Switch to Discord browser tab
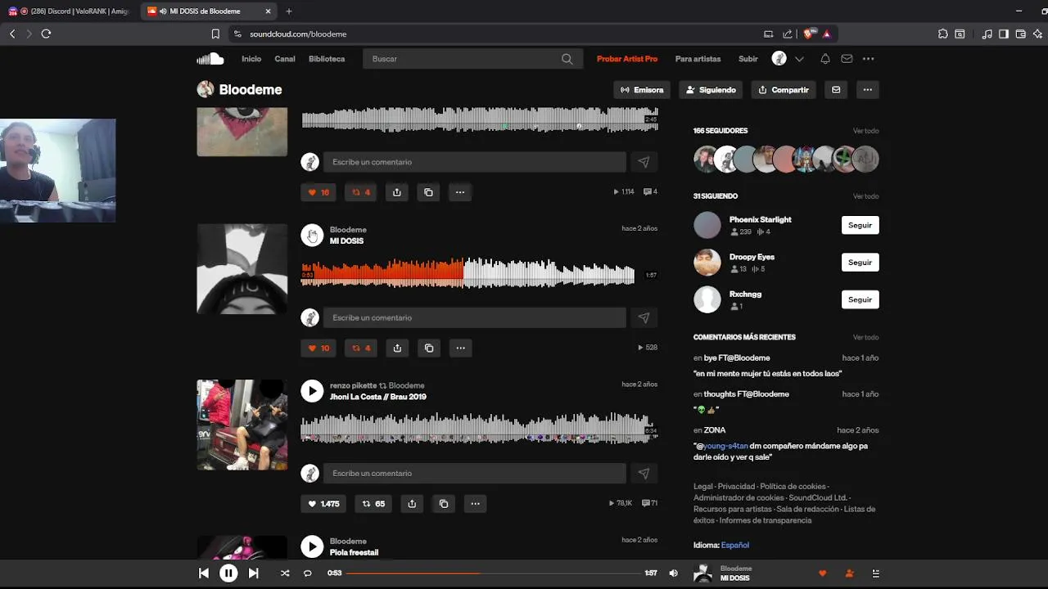The image size is (1048, 589). click(x=69, y=11)
